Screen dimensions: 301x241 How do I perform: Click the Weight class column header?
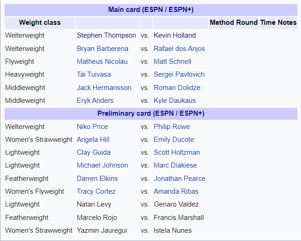tap(40, 22)
